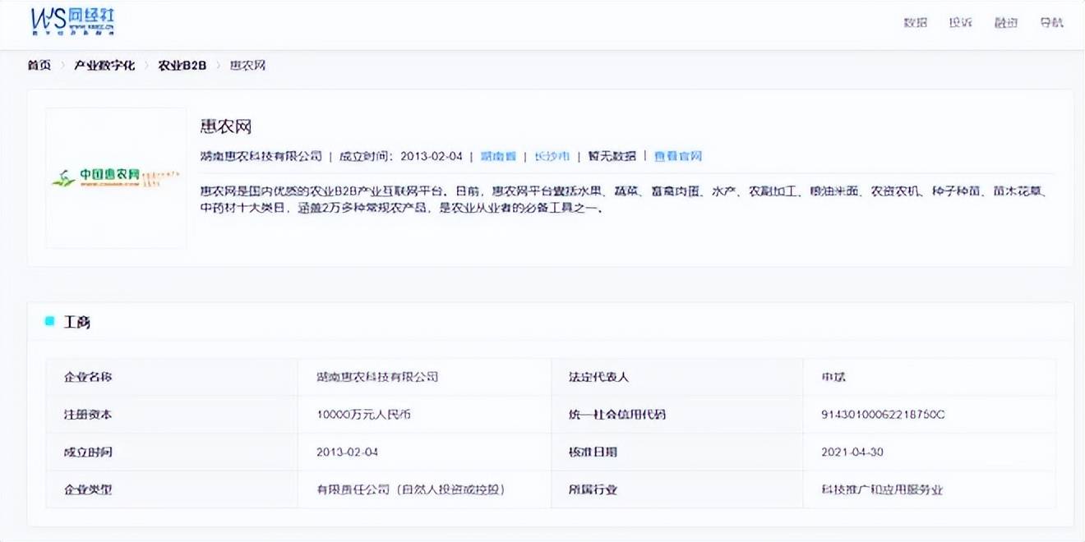This screenshot has height=542, width=1085.
Task: Click the 惠农网 breadcrumb entry
Action: tap(247, 66)
